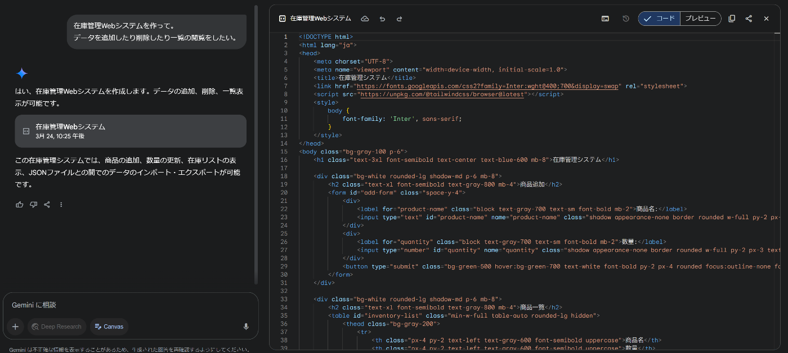Share the canvas via toolbar share icon

click(749, 19)
